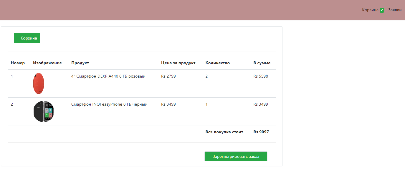This screenshot has height=177, width=405.
Task: Click row number 2 in the cart table
Action: [12, 104]
